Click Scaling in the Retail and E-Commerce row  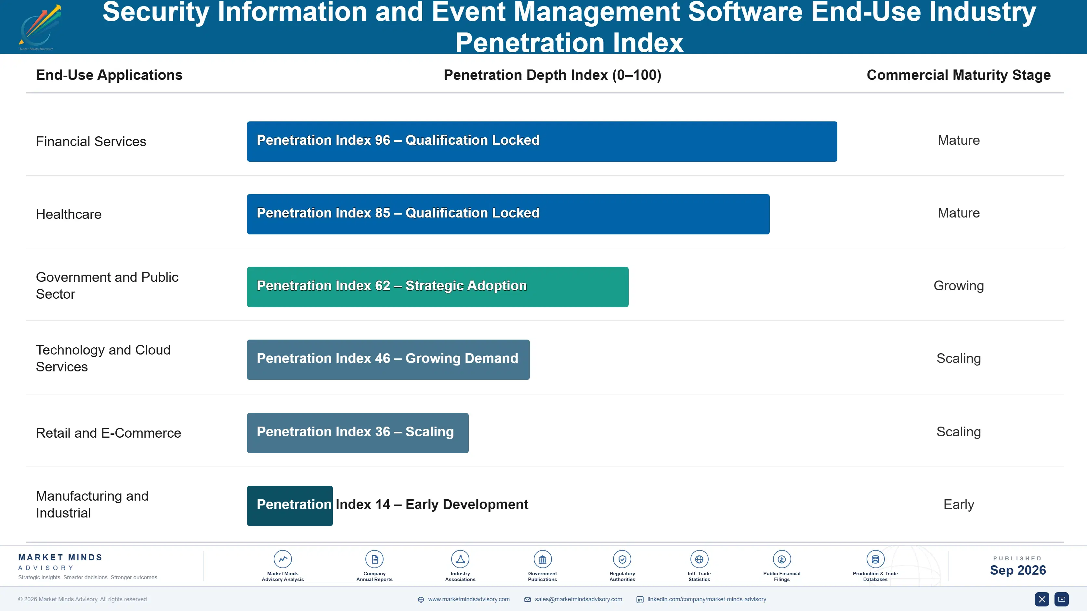pos(959,432)
